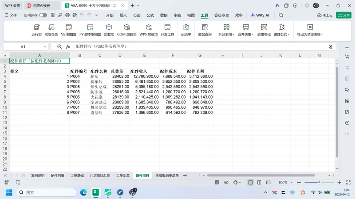This screenshot has width=355, height=199.
Task: Click the 未上云 cloud status button
Action: point(325,15)
